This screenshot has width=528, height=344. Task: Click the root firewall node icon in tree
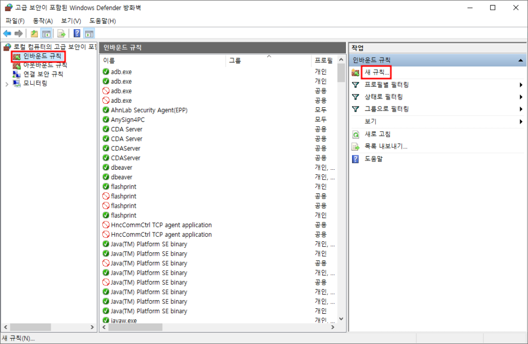click(7, 47)
